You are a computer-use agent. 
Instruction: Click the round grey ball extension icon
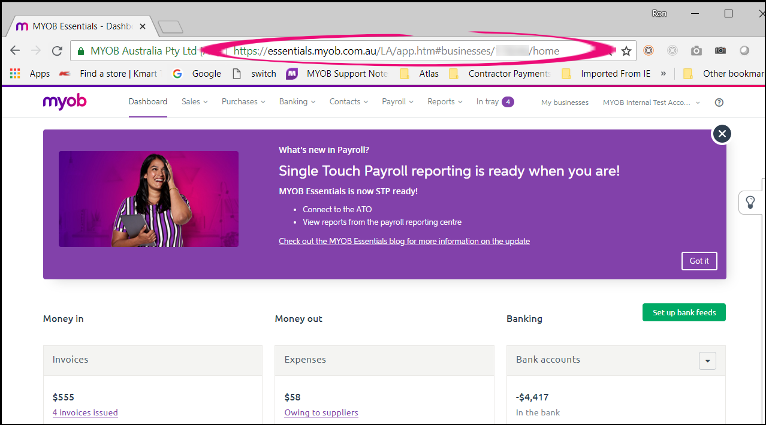click(744, 51)
